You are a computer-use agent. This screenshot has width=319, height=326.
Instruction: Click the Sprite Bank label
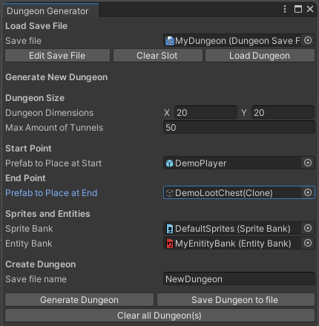(x=29, y=229)
